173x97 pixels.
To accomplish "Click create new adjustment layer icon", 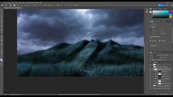I will click(x=163, y=94).
